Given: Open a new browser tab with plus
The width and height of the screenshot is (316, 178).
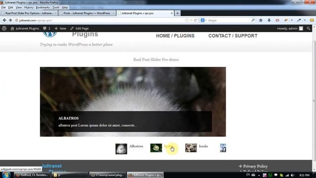Looking at the screenshot, I should tap(178, 13).
